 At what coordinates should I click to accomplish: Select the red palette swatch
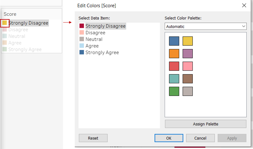(174, 66)
